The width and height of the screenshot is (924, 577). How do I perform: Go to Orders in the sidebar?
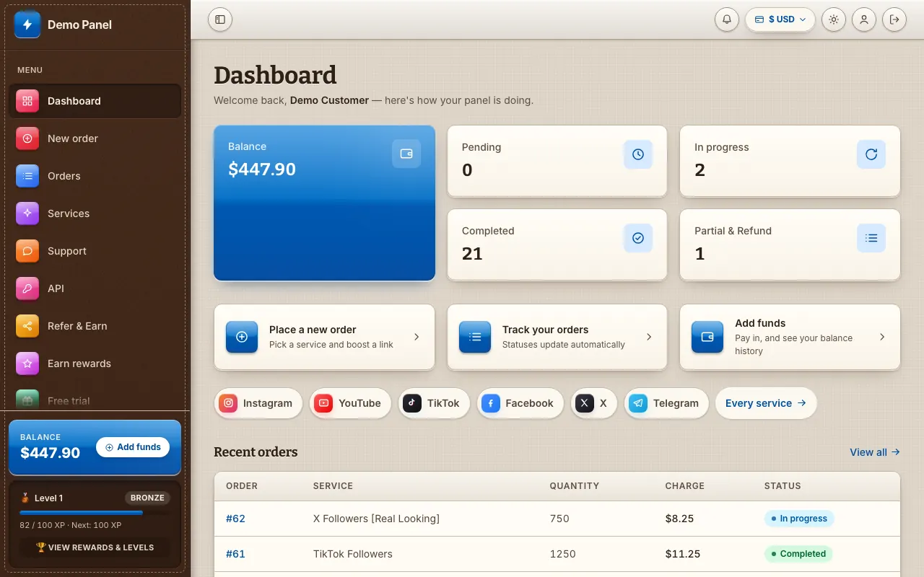[x=95, y=176]
